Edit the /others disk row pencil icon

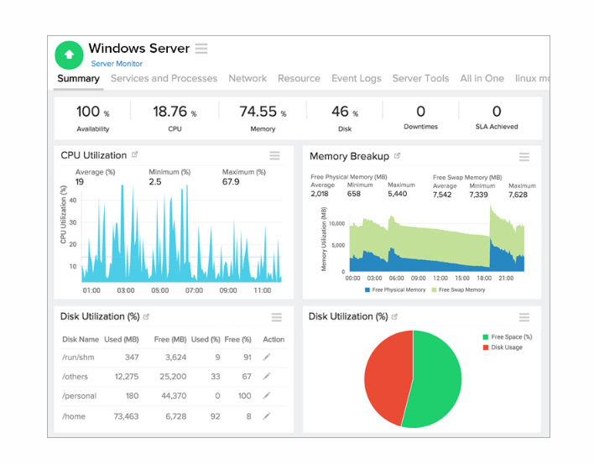[268, 377]
